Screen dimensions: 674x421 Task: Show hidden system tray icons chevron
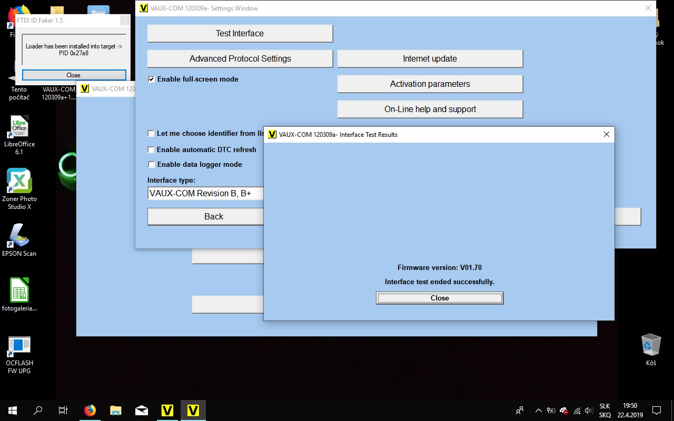coord(538,410)
